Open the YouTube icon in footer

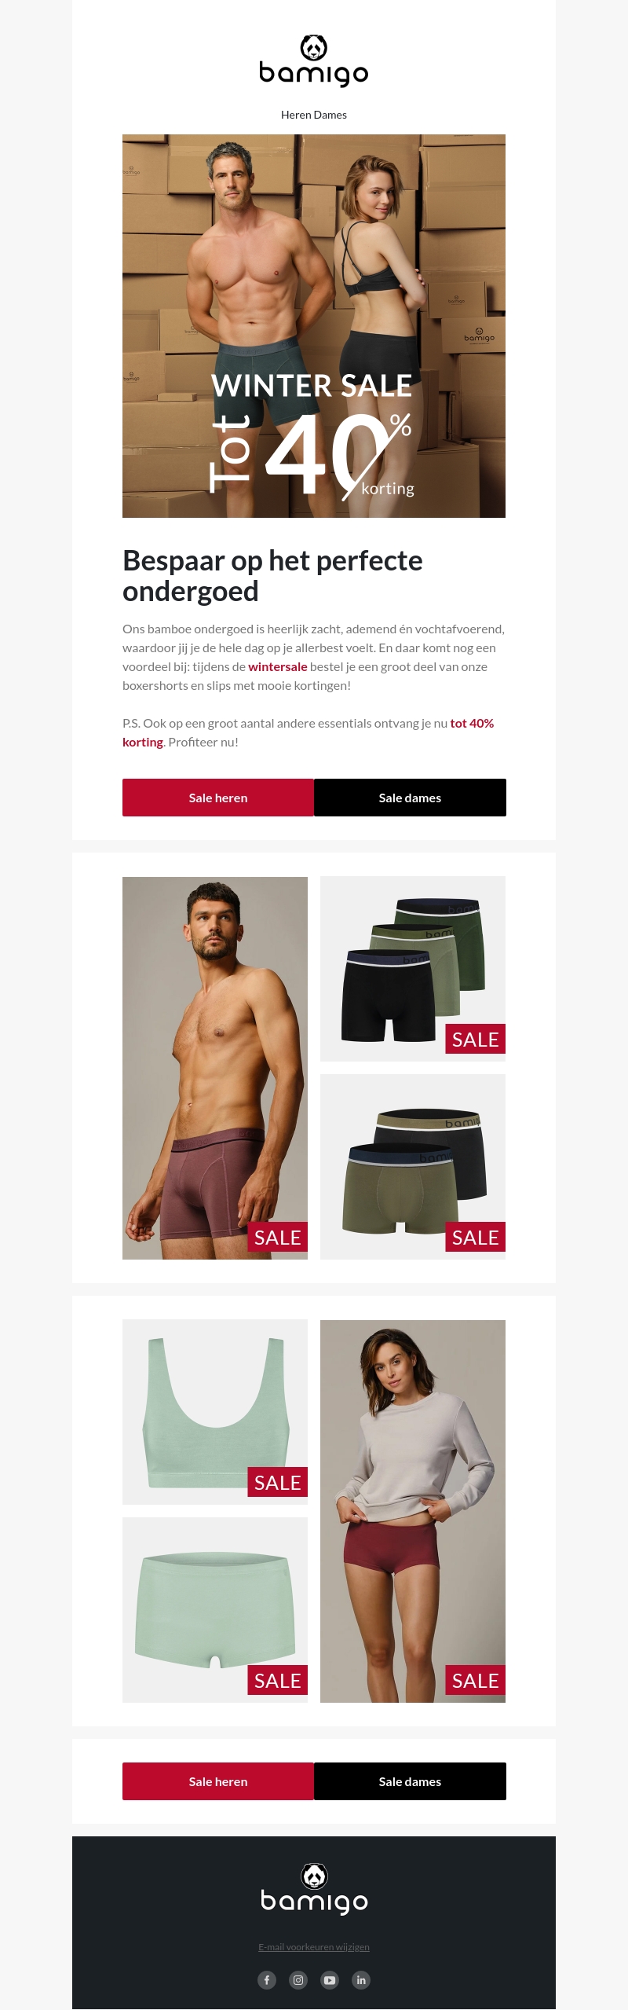[x=330, y=1979]
